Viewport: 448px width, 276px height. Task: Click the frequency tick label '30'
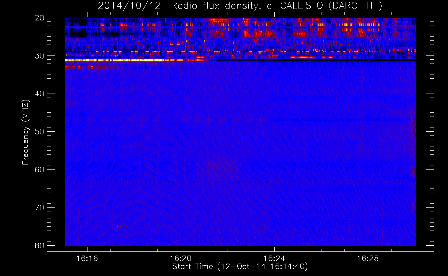40,56
